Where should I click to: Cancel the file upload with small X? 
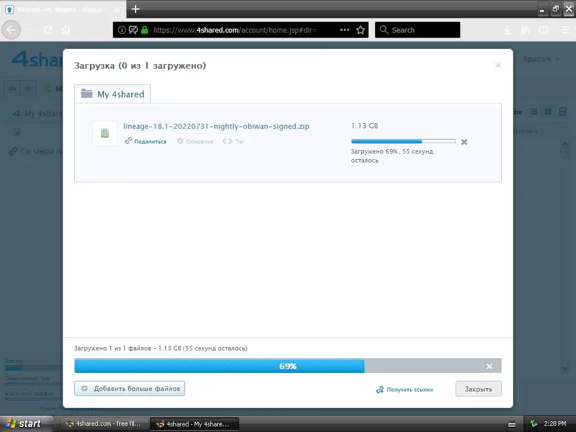pos(464,142)
